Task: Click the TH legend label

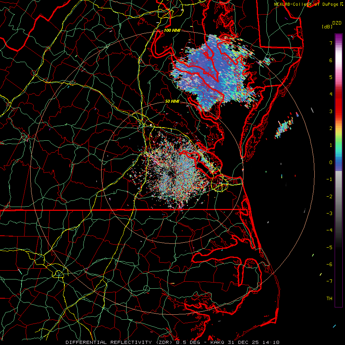Action: (x=329, y=299)
